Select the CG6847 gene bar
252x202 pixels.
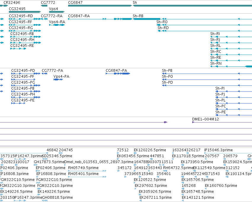coord(100,6)
